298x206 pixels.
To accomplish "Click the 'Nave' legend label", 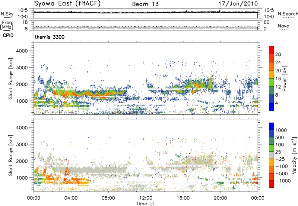I will tap(283, 26).
